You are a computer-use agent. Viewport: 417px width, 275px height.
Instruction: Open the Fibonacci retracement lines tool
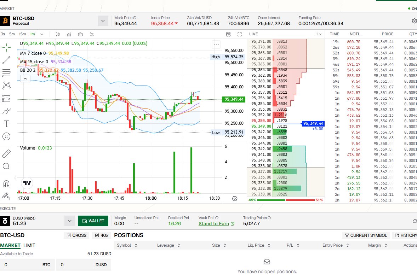[6, 73]
